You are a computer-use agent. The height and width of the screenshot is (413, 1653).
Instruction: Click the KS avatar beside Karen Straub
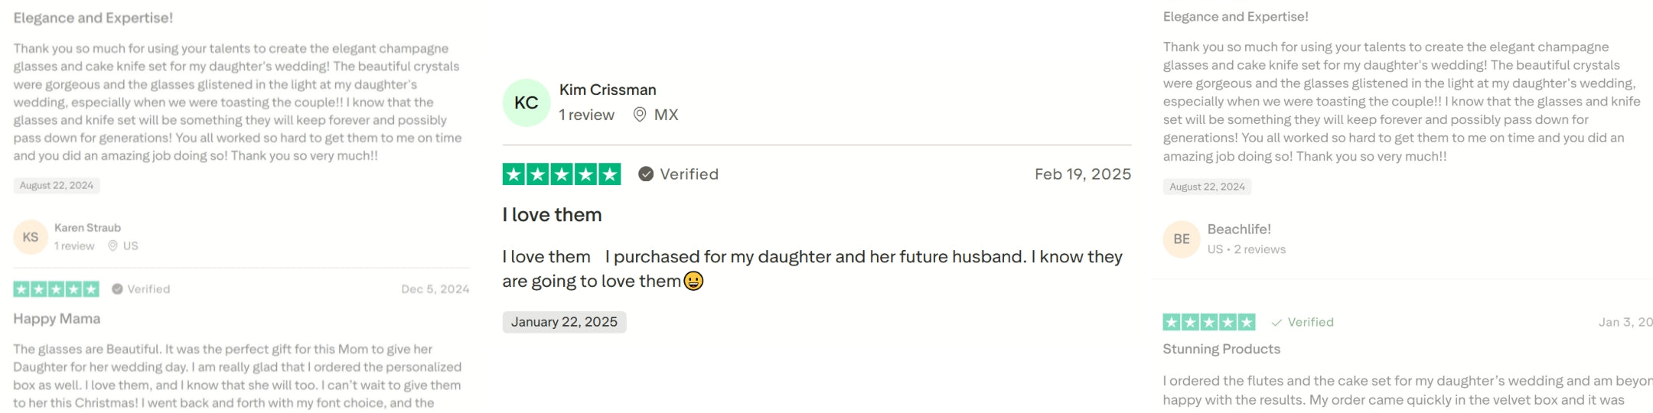coord(31,237)
